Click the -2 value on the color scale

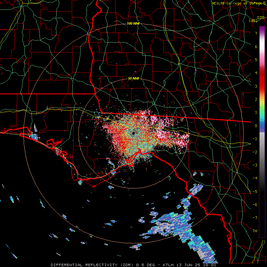click(x=255, y=152)
